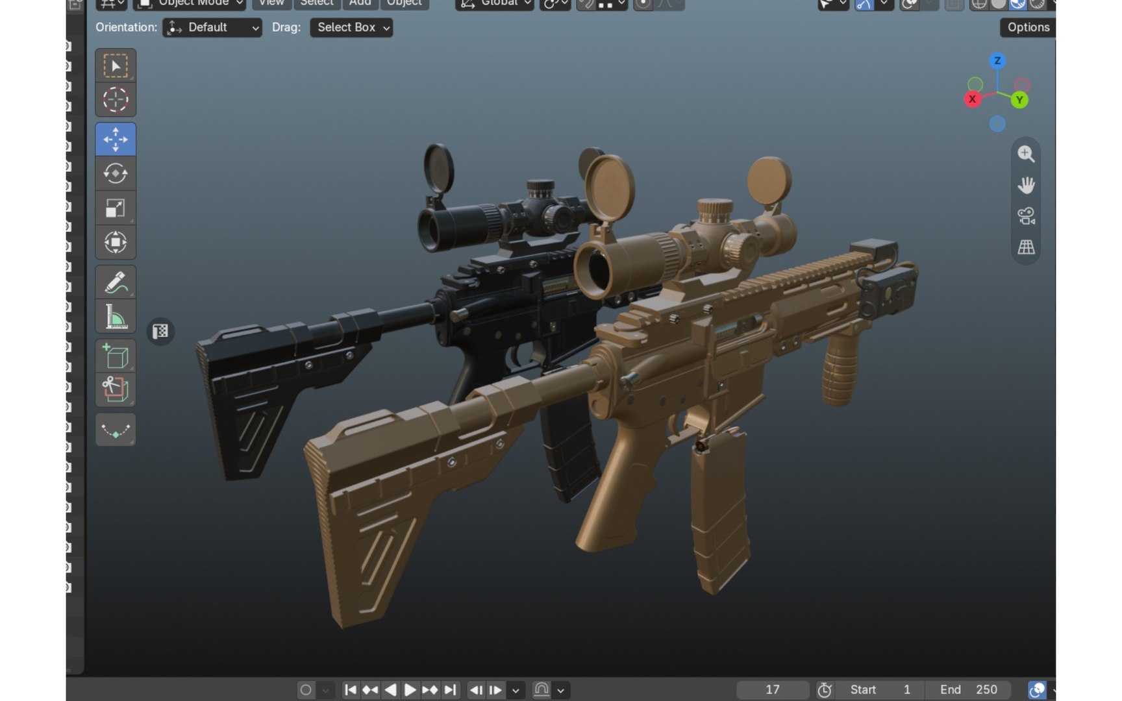1122x701 pixels.
Task: Choose the Measure tool
Action: point(116,317)
